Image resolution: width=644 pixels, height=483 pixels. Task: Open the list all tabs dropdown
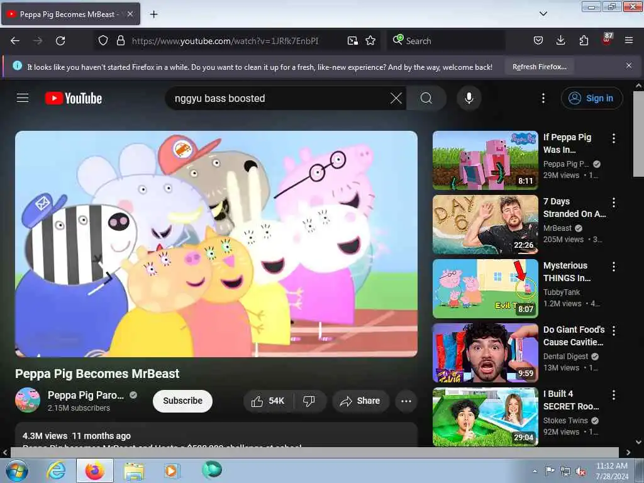(543, 14)
